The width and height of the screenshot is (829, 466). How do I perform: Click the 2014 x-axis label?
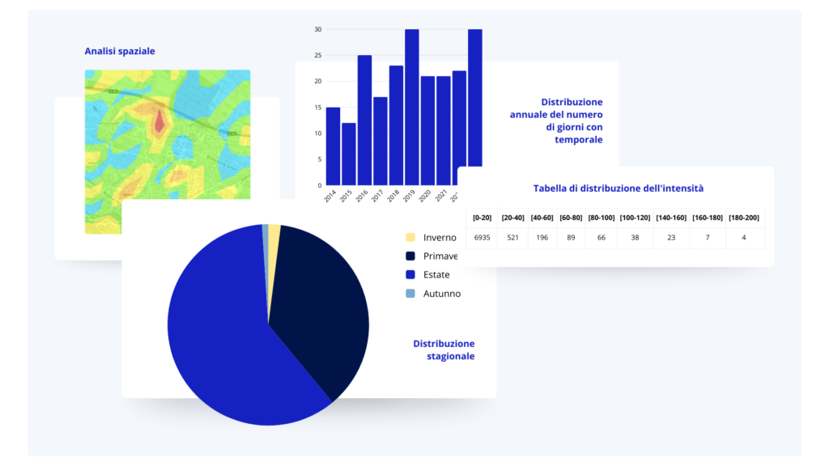coord(330,196)
